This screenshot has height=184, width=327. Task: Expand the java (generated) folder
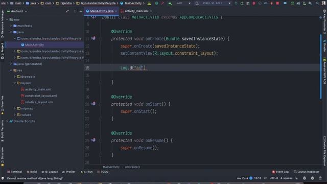pos(11,64)
